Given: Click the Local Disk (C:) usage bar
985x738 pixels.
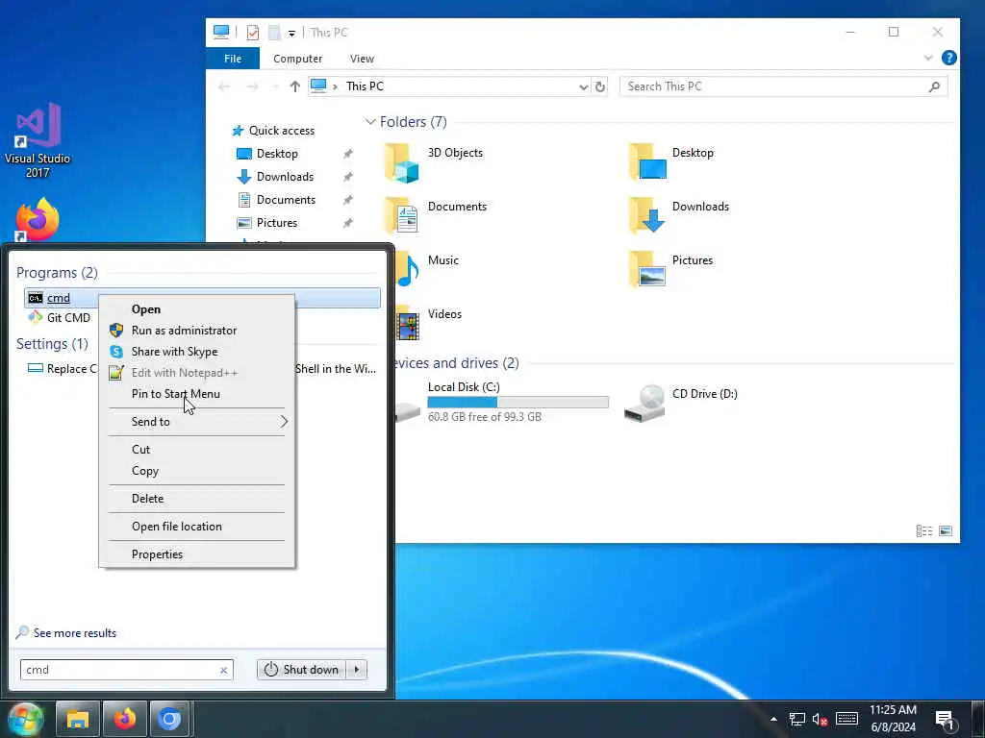Looking at the screenshot, I should (518, 403).
